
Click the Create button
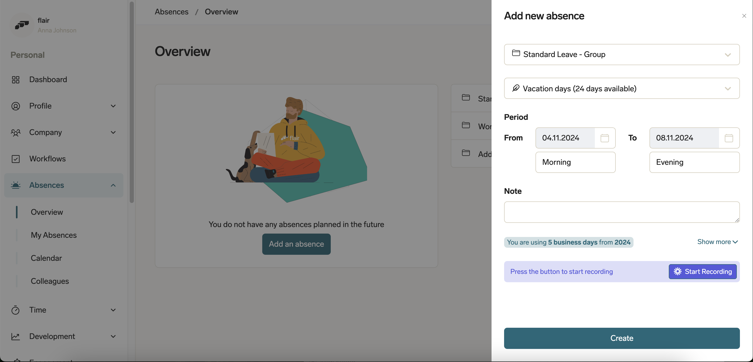click(x=621, y=338)
